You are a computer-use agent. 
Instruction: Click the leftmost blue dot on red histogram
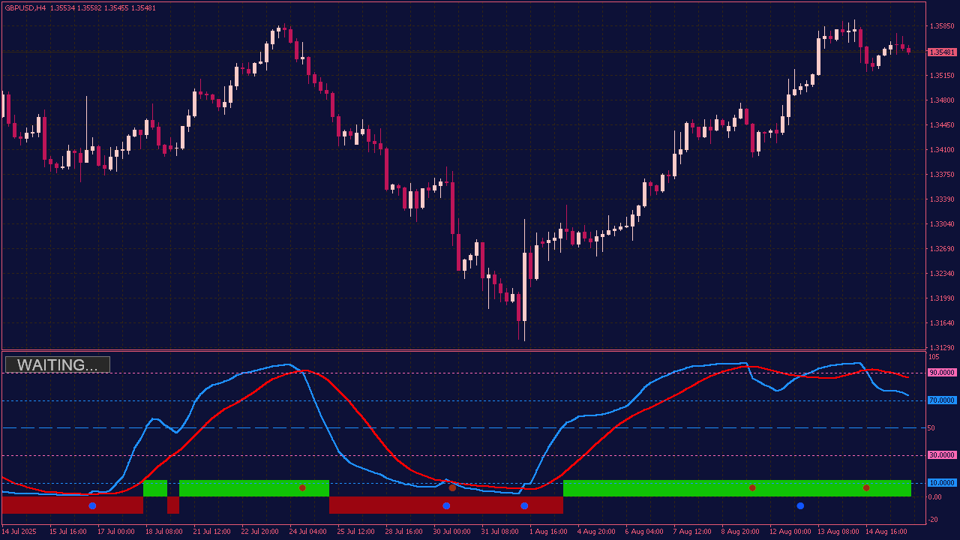92,506
